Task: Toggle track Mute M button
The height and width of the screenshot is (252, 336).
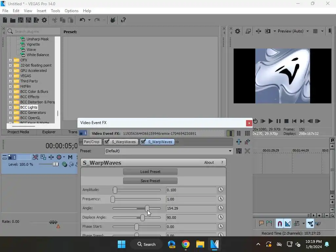Action: (70, 157)
